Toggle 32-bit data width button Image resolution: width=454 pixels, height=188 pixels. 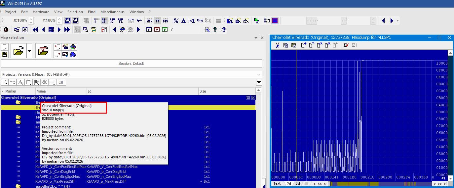pyautogui.click(x=112, y=21)
